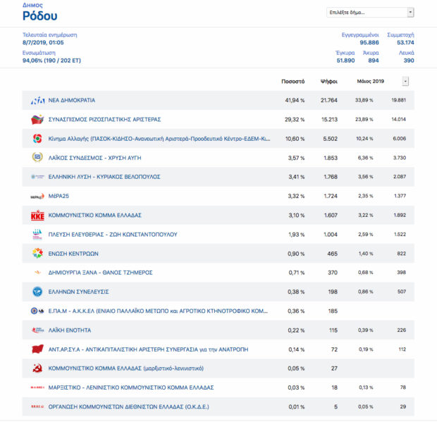Open the Μάιος 2019 comparison dropdown arrow
The width and height of the screenshot is (437, 422).
405,81
